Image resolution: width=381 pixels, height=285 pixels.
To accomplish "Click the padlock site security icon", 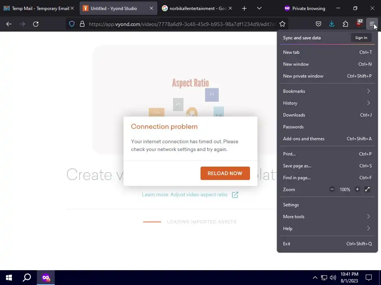I will 82,24.
